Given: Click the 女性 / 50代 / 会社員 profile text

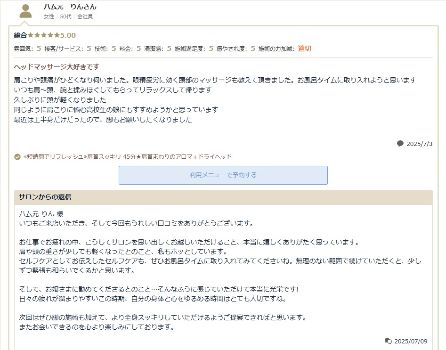Looking at the screenshot, I should [x=68, y=16].
